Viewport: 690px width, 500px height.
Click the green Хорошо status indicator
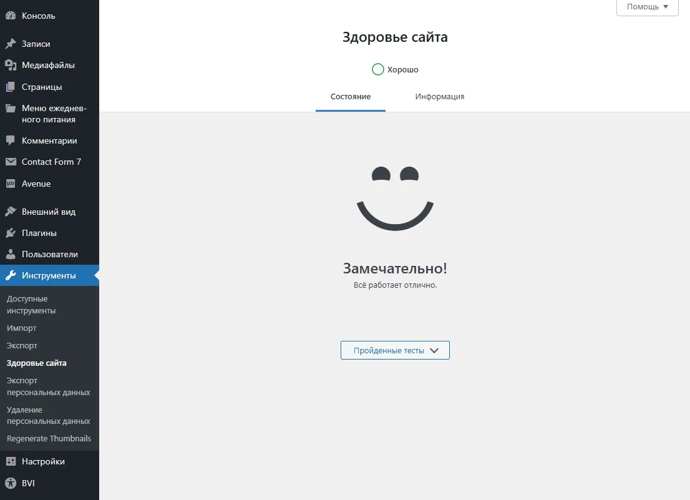[x=377, y=69]
